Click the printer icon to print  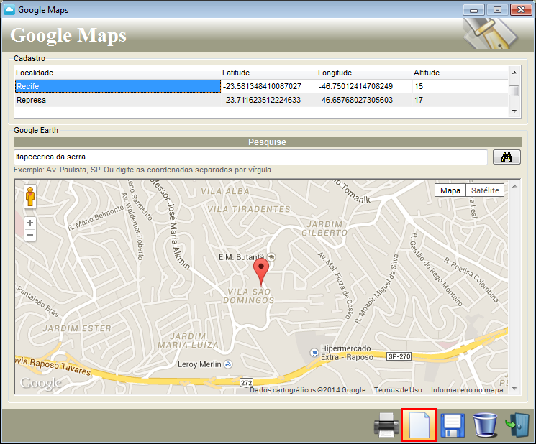(x=386, y=425)
